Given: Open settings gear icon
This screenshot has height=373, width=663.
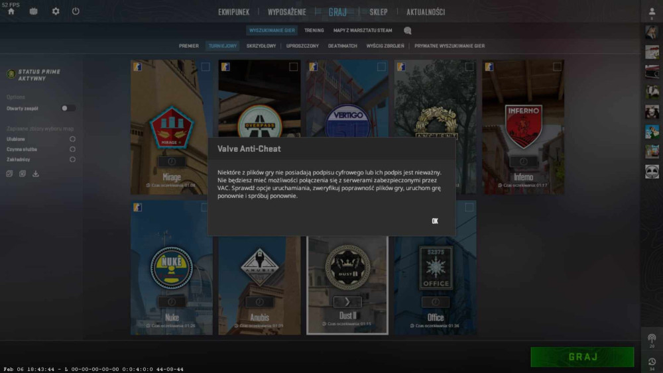Looking at the screenshot, I should pyautogui.click(x=56, y=11).
